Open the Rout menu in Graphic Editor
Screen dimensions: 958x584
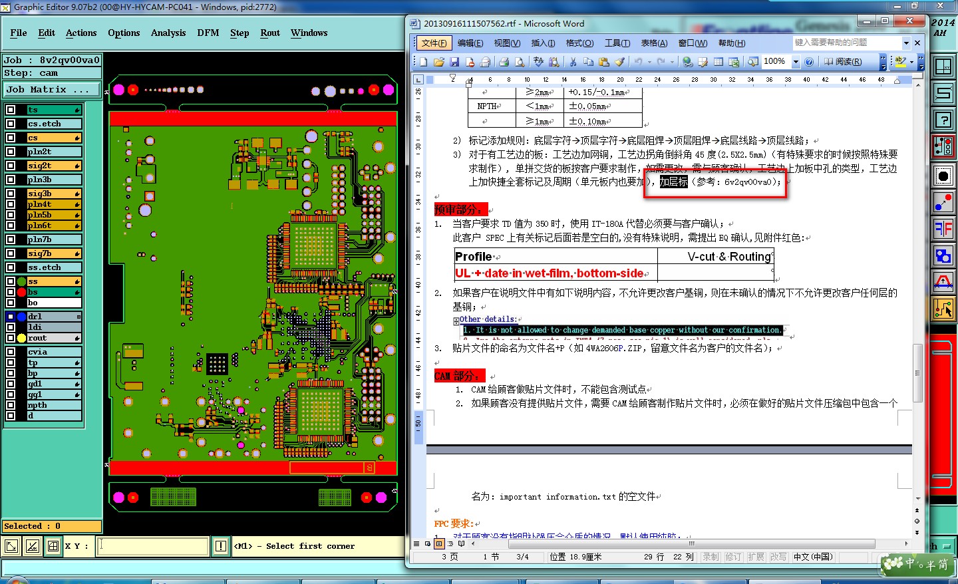coord(270,33)
